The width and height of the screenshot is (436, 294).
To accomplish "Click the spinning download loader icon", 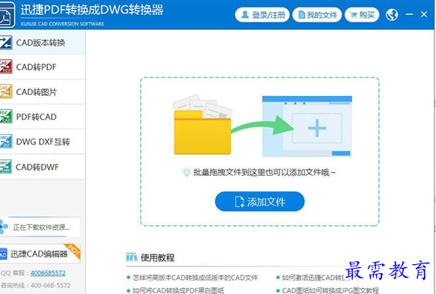I will [x=4, y=227].
